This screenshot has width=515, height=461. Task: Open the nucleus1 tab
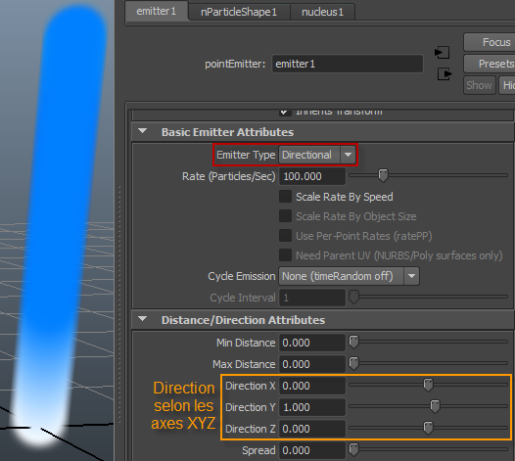click(322, 12)
